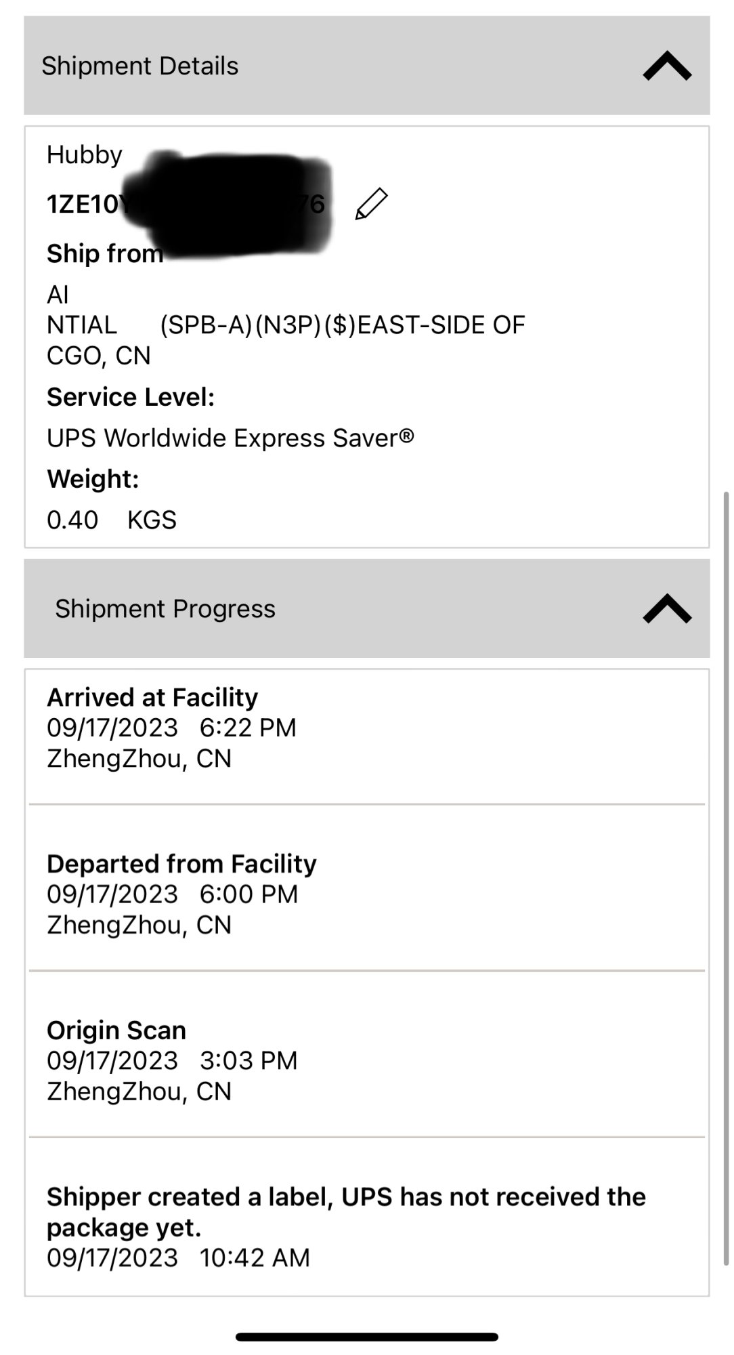Select the Hubby package nickname
The width and height of the screenshot is (734, 1355).
(85, 155)
